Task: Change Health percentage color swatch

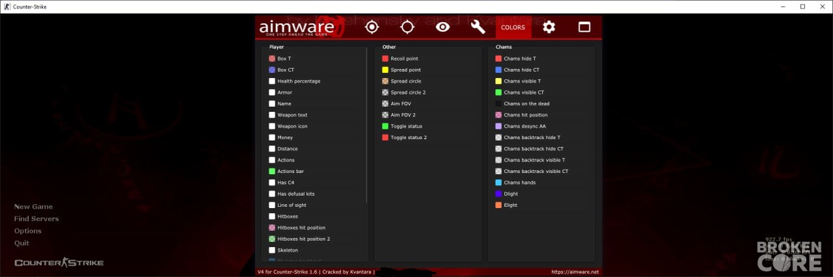Action: [272, 81]
